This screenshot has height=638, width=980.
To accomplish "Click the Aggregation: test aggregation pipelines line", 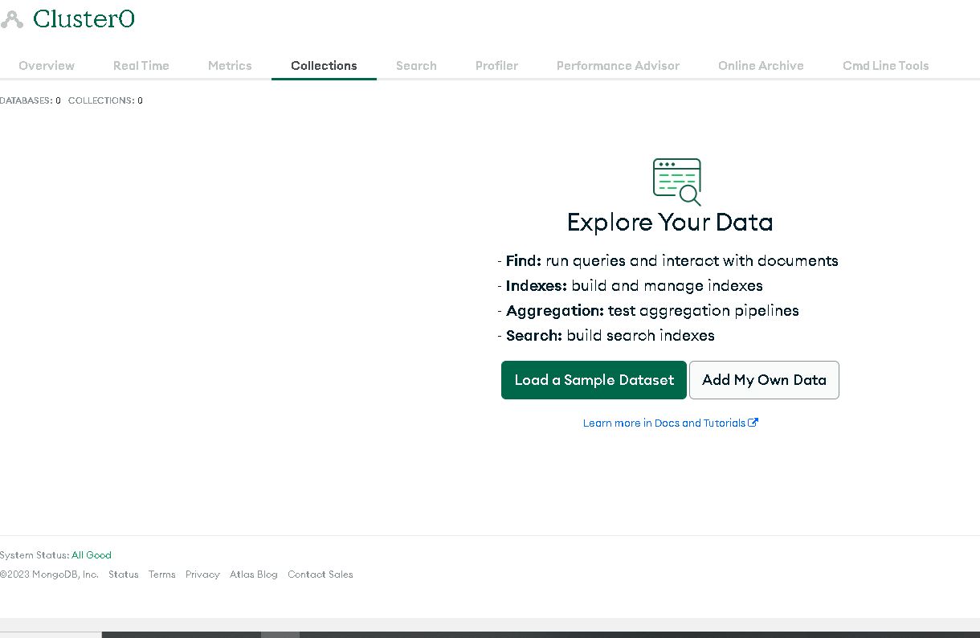I will (648, 311).
